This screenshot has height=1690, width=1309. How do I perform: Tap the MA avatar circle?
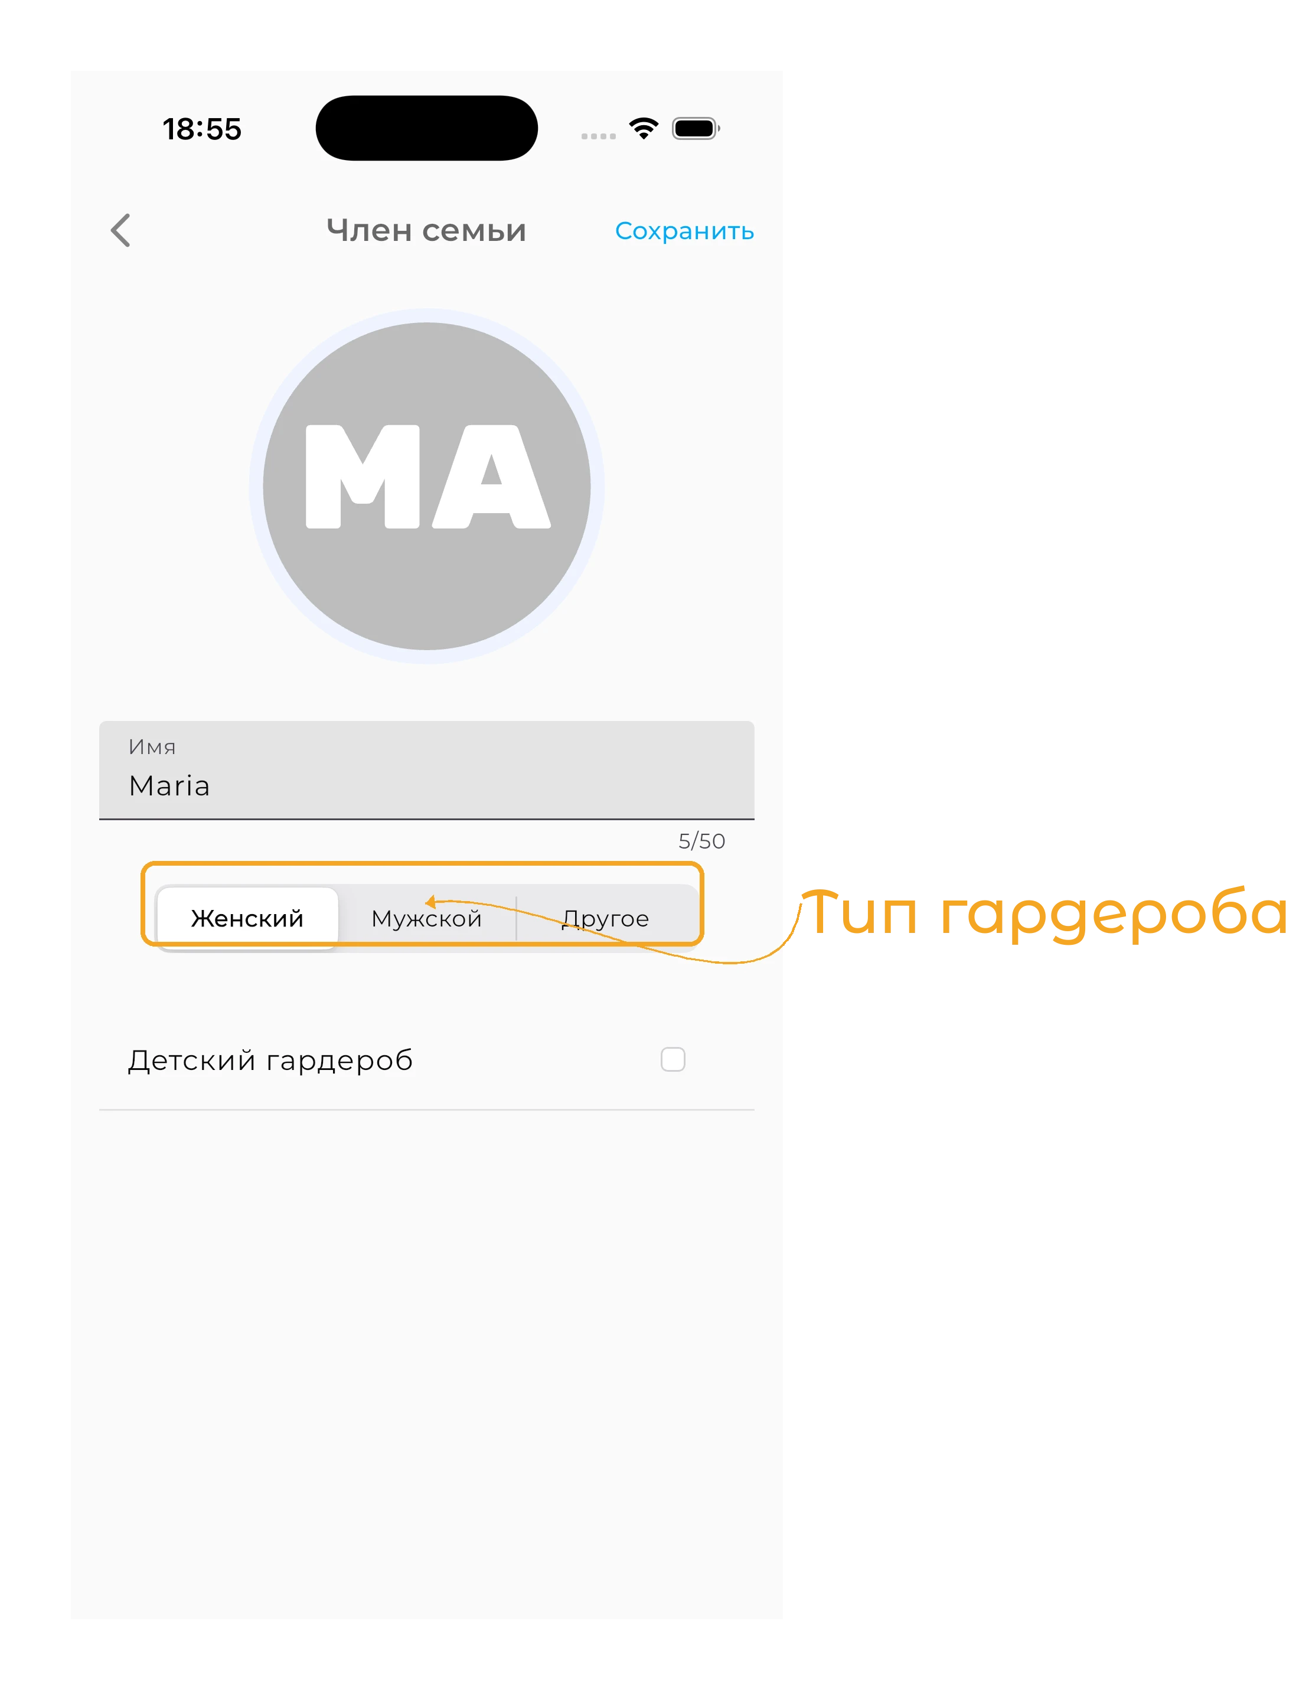pyautogui.click(x=426, y=486)
